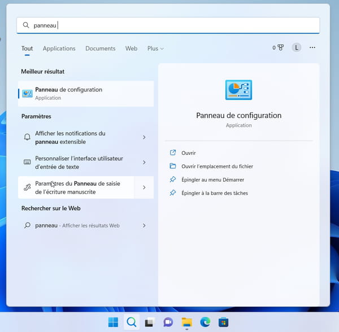The height and width of the screenshot is (332, 339).
Task: Open File Explorer from the taskbar
Action: coord(187,322)
